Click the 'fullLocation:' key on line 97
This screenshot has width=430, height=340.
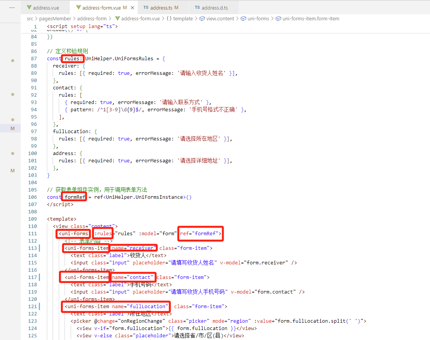pyautogui.click(x=72, y=131)
